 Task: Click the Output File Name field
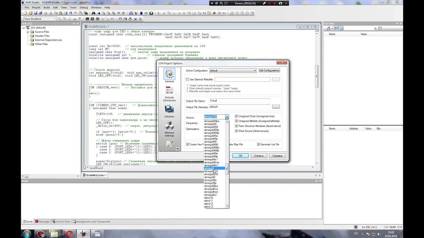pos(239,101)
